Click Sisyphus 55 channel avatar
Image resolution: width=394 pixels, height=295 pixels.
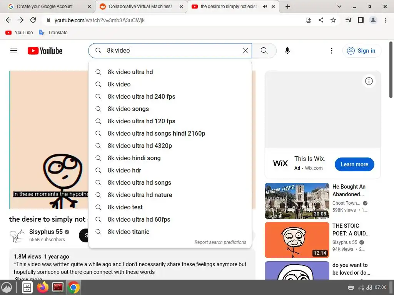click(17, 235)
